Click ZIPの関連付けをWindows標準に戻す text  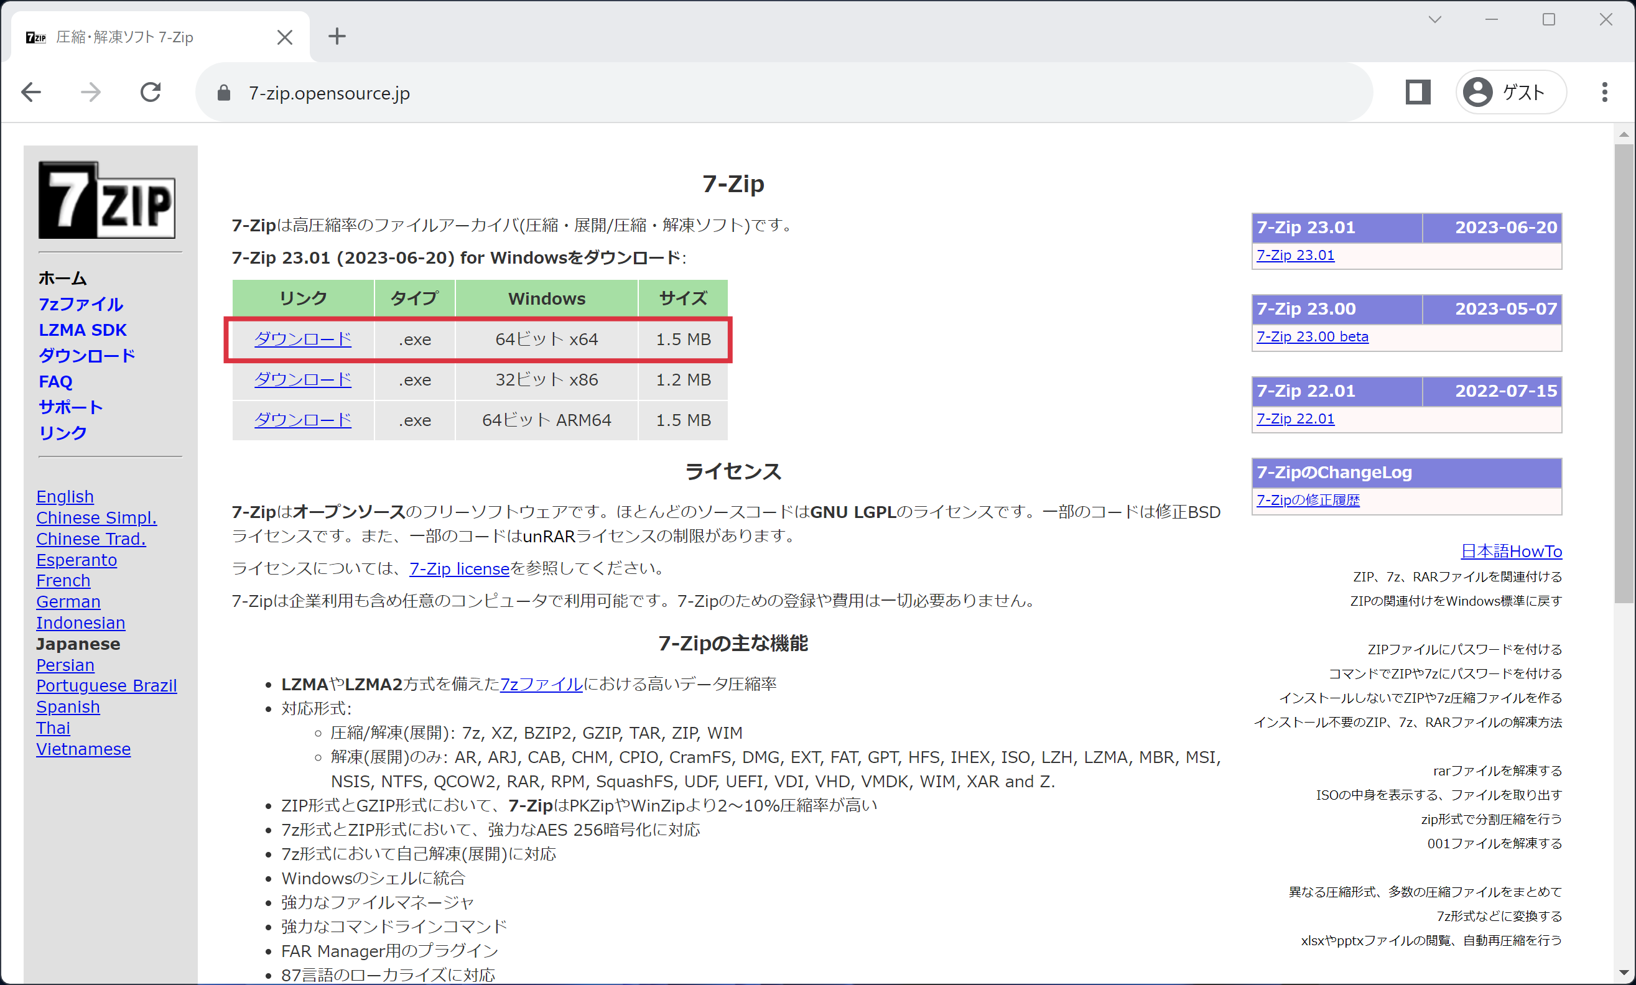click(1456, 601)
